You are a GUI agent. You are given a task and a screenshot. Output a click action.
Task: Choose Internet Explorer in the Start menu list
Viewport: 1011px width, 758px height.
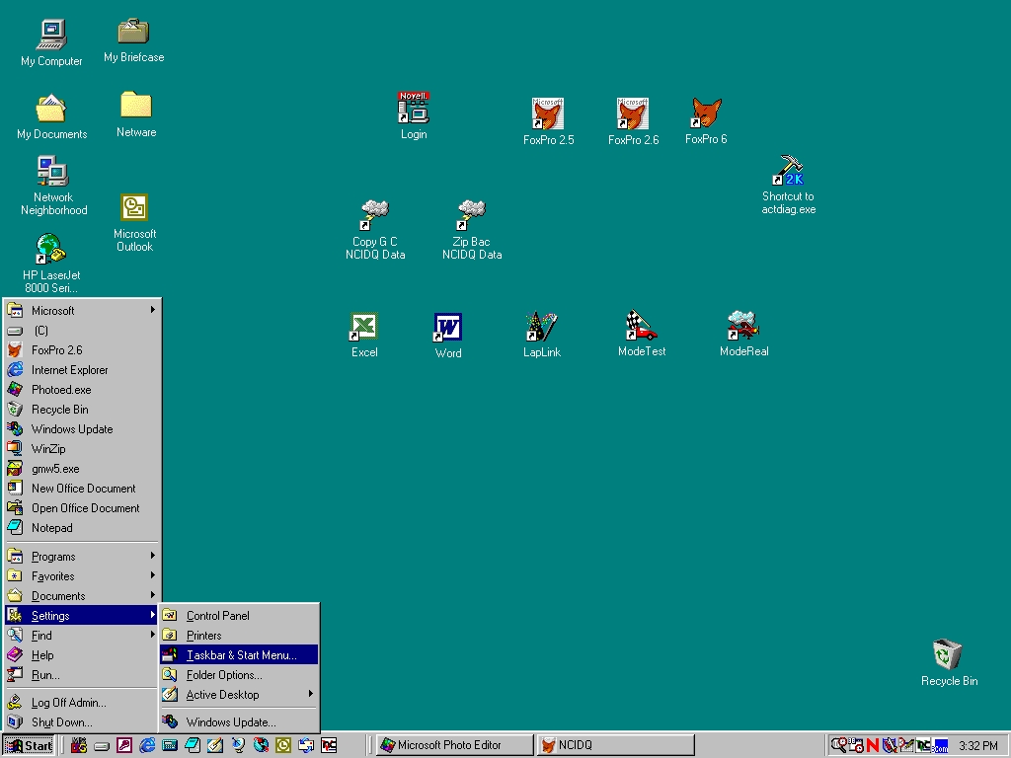point(82,370)
